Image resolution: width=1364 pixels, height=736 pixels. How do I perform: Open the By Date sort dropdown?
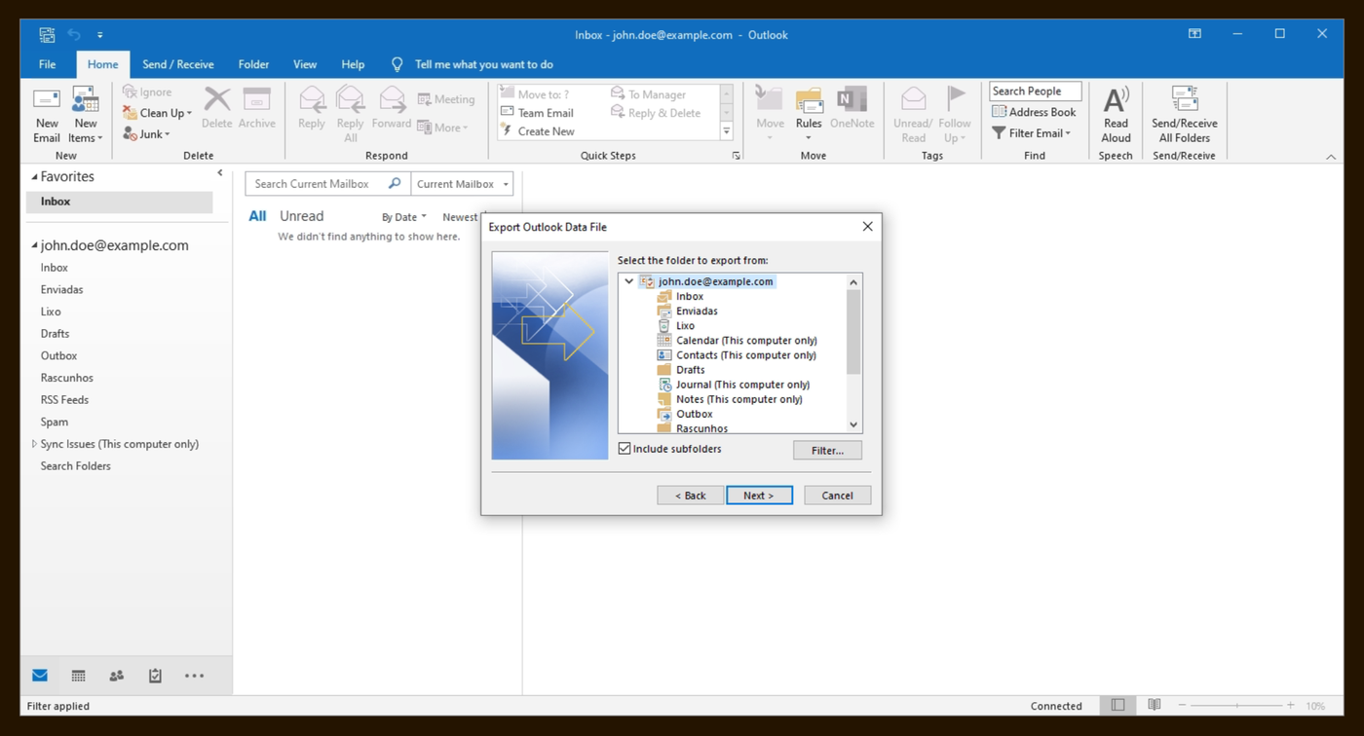(x=403, y=217)
